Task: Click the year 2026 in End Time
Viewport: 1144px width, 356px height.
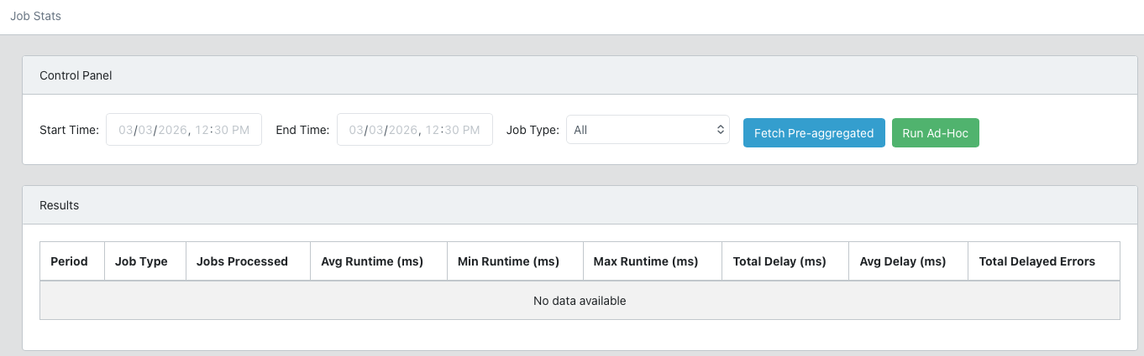Action: [x=404, y=130]
